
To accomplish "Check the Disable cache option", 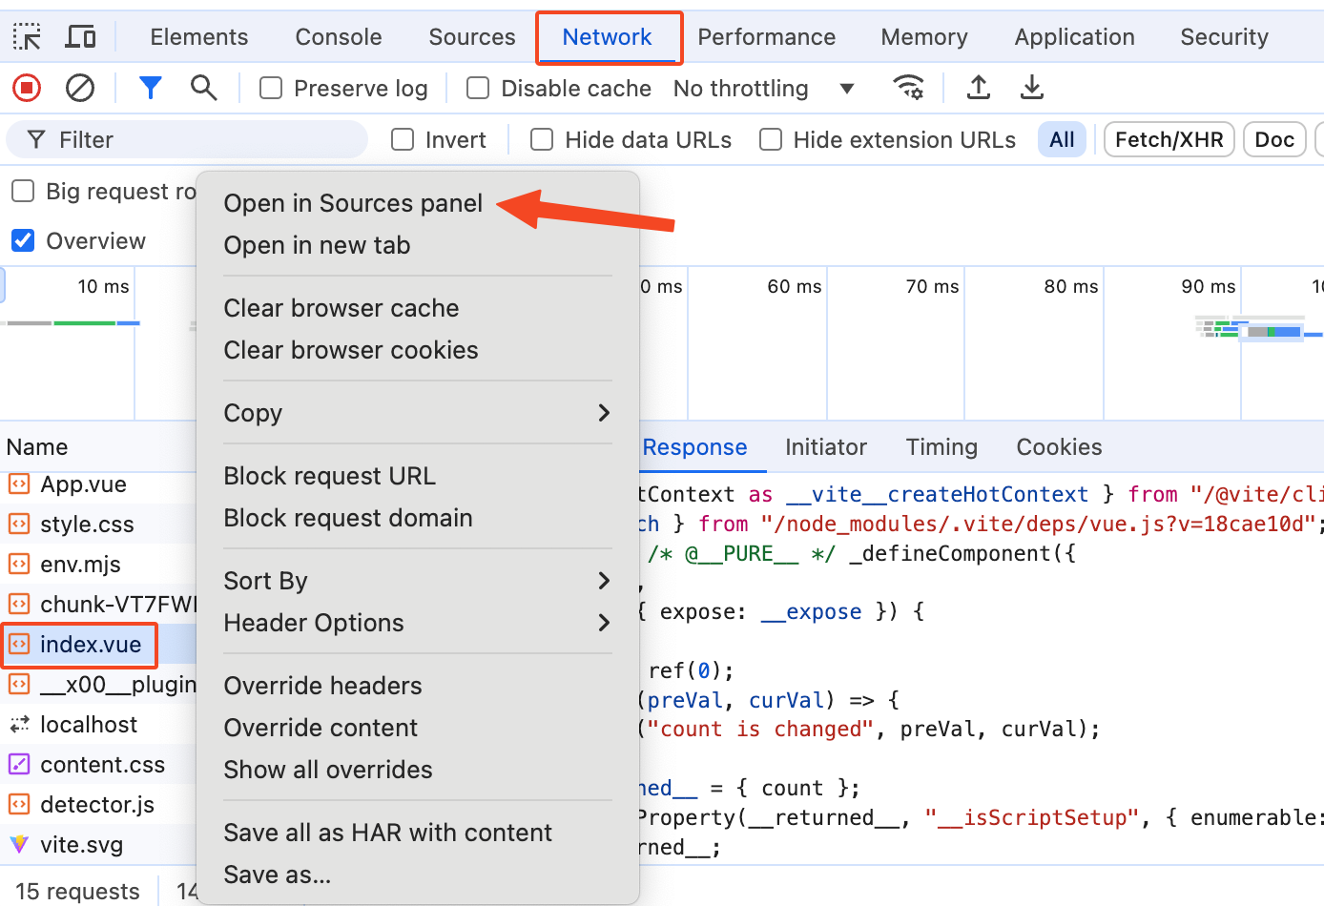I will pyautogui.click(x=478, y=89).
